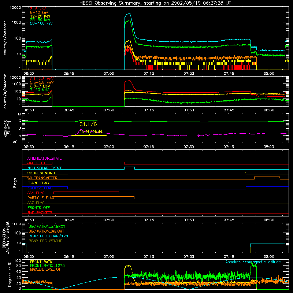Click the "ATTENUATOR_STATE" flag label

44,159
